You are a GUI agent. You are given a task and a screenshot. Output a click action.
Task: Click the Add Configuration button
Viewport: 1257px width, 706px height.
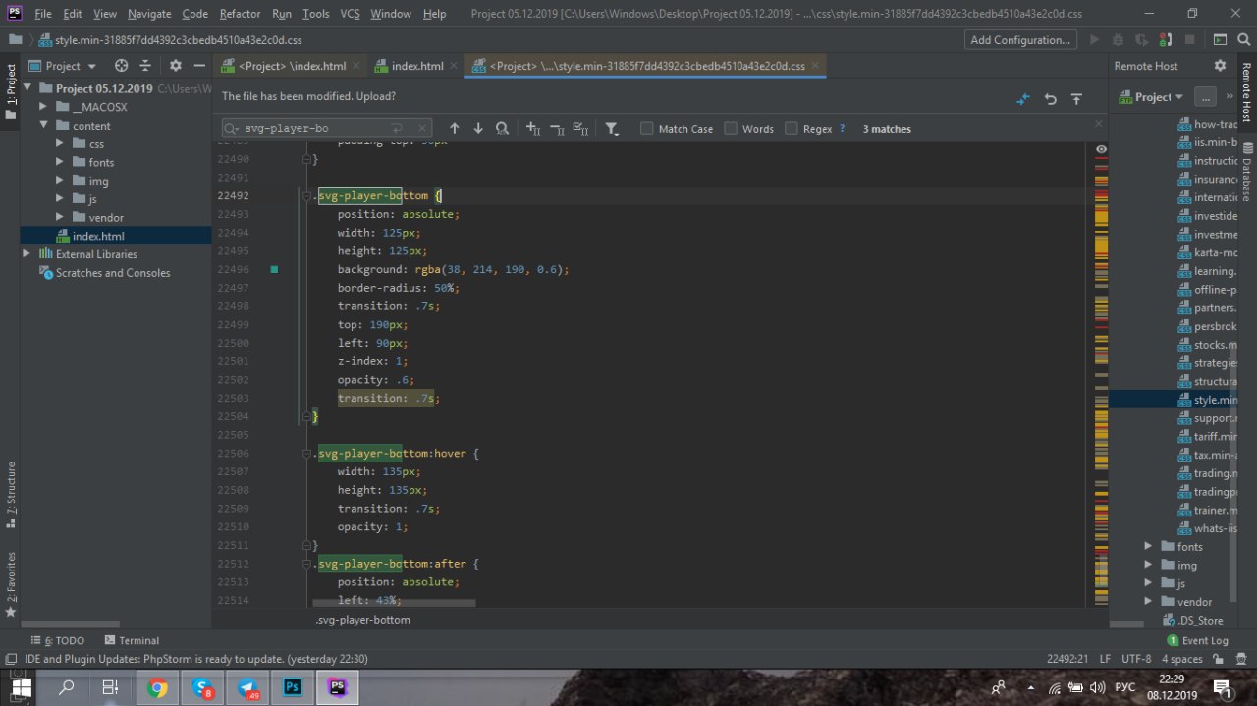tap(1020, 40)
